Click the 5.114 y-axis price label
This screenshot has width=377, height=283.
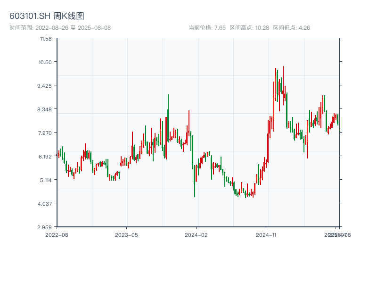pyautogui.click(x=45, y=180)
